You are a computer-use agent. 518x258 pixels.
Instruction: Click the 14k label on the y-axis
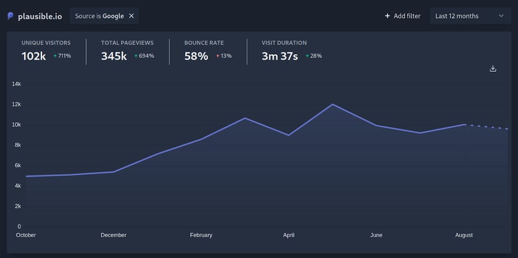point(16,84)
